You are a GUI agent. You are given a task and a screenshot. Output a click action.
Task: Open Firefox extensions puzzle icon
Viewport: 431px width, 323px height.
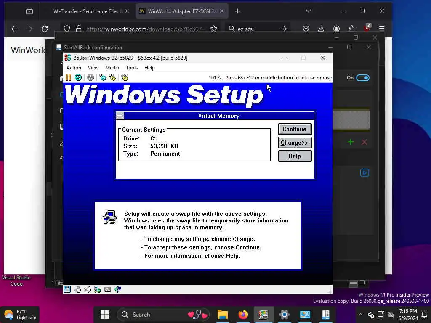(x=351, y=29)
